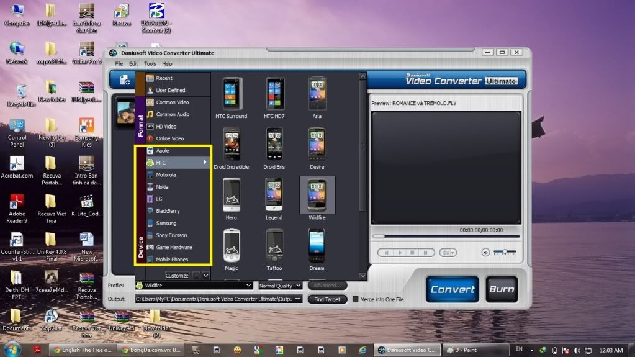Select the Apple device category
This screenshot has width=635, height=357.
178,151
